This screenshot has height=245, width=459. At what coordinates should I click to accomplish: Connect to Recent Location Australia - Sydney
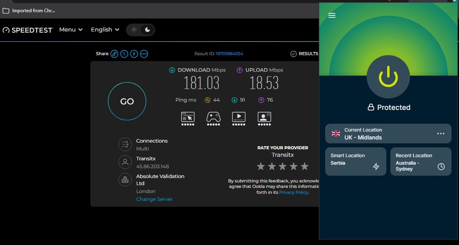click(421, 161)
